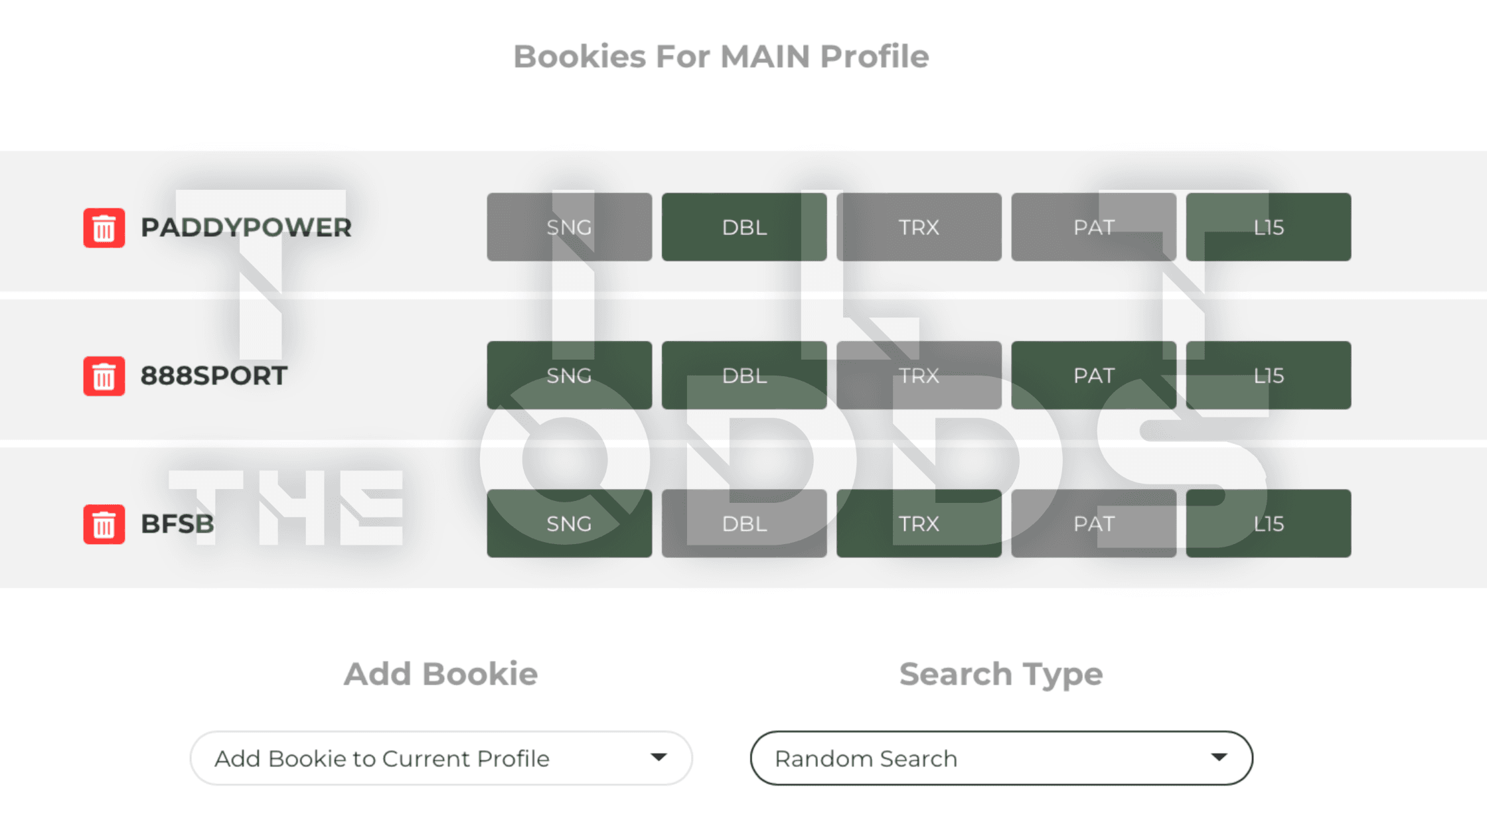Click the BFSB red trash icon
1487x836 pixels.
pyautogui.click(x=104, y=524)
